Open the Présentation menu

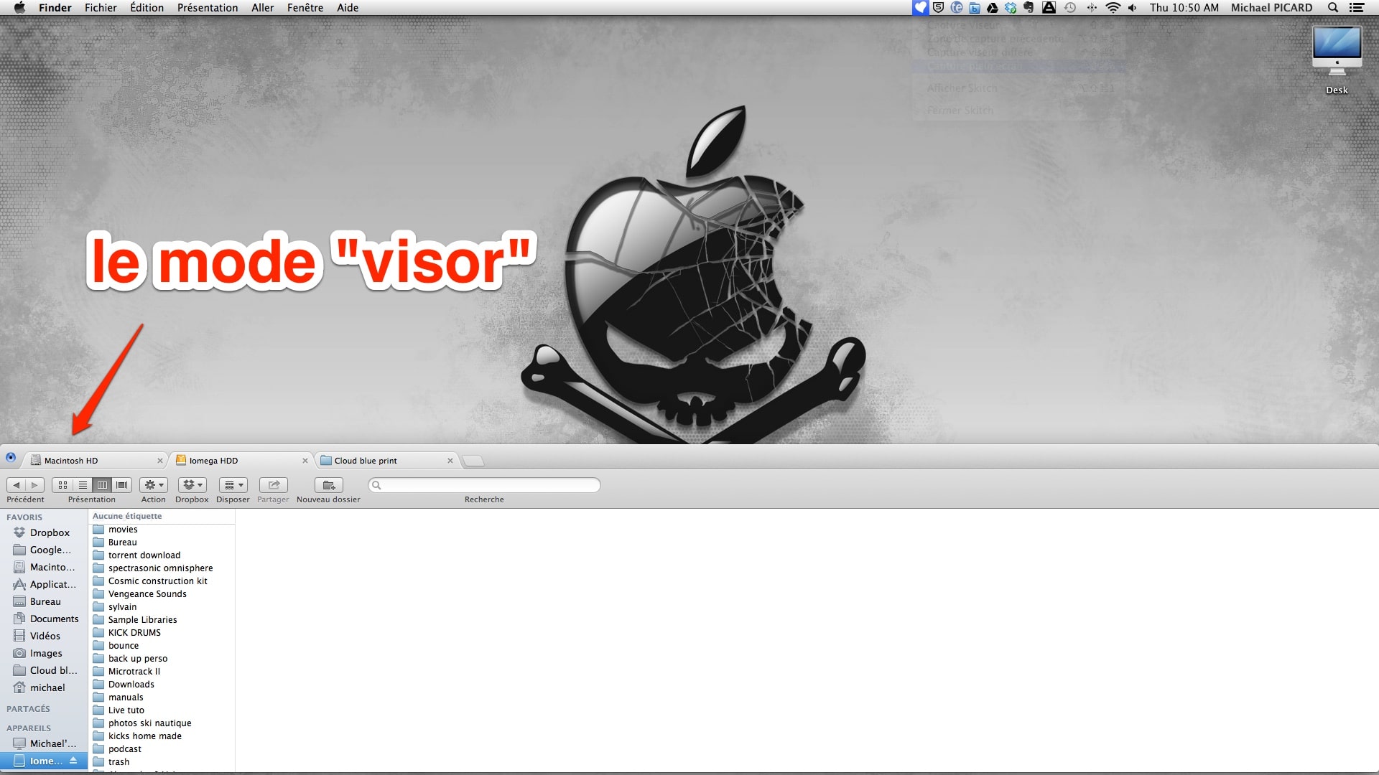[x=208, y=8]
